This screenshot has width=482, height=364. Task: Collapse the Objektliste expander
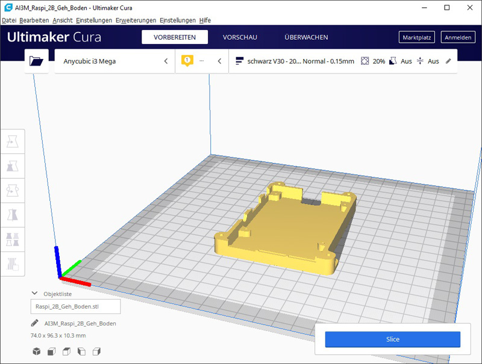35,294
